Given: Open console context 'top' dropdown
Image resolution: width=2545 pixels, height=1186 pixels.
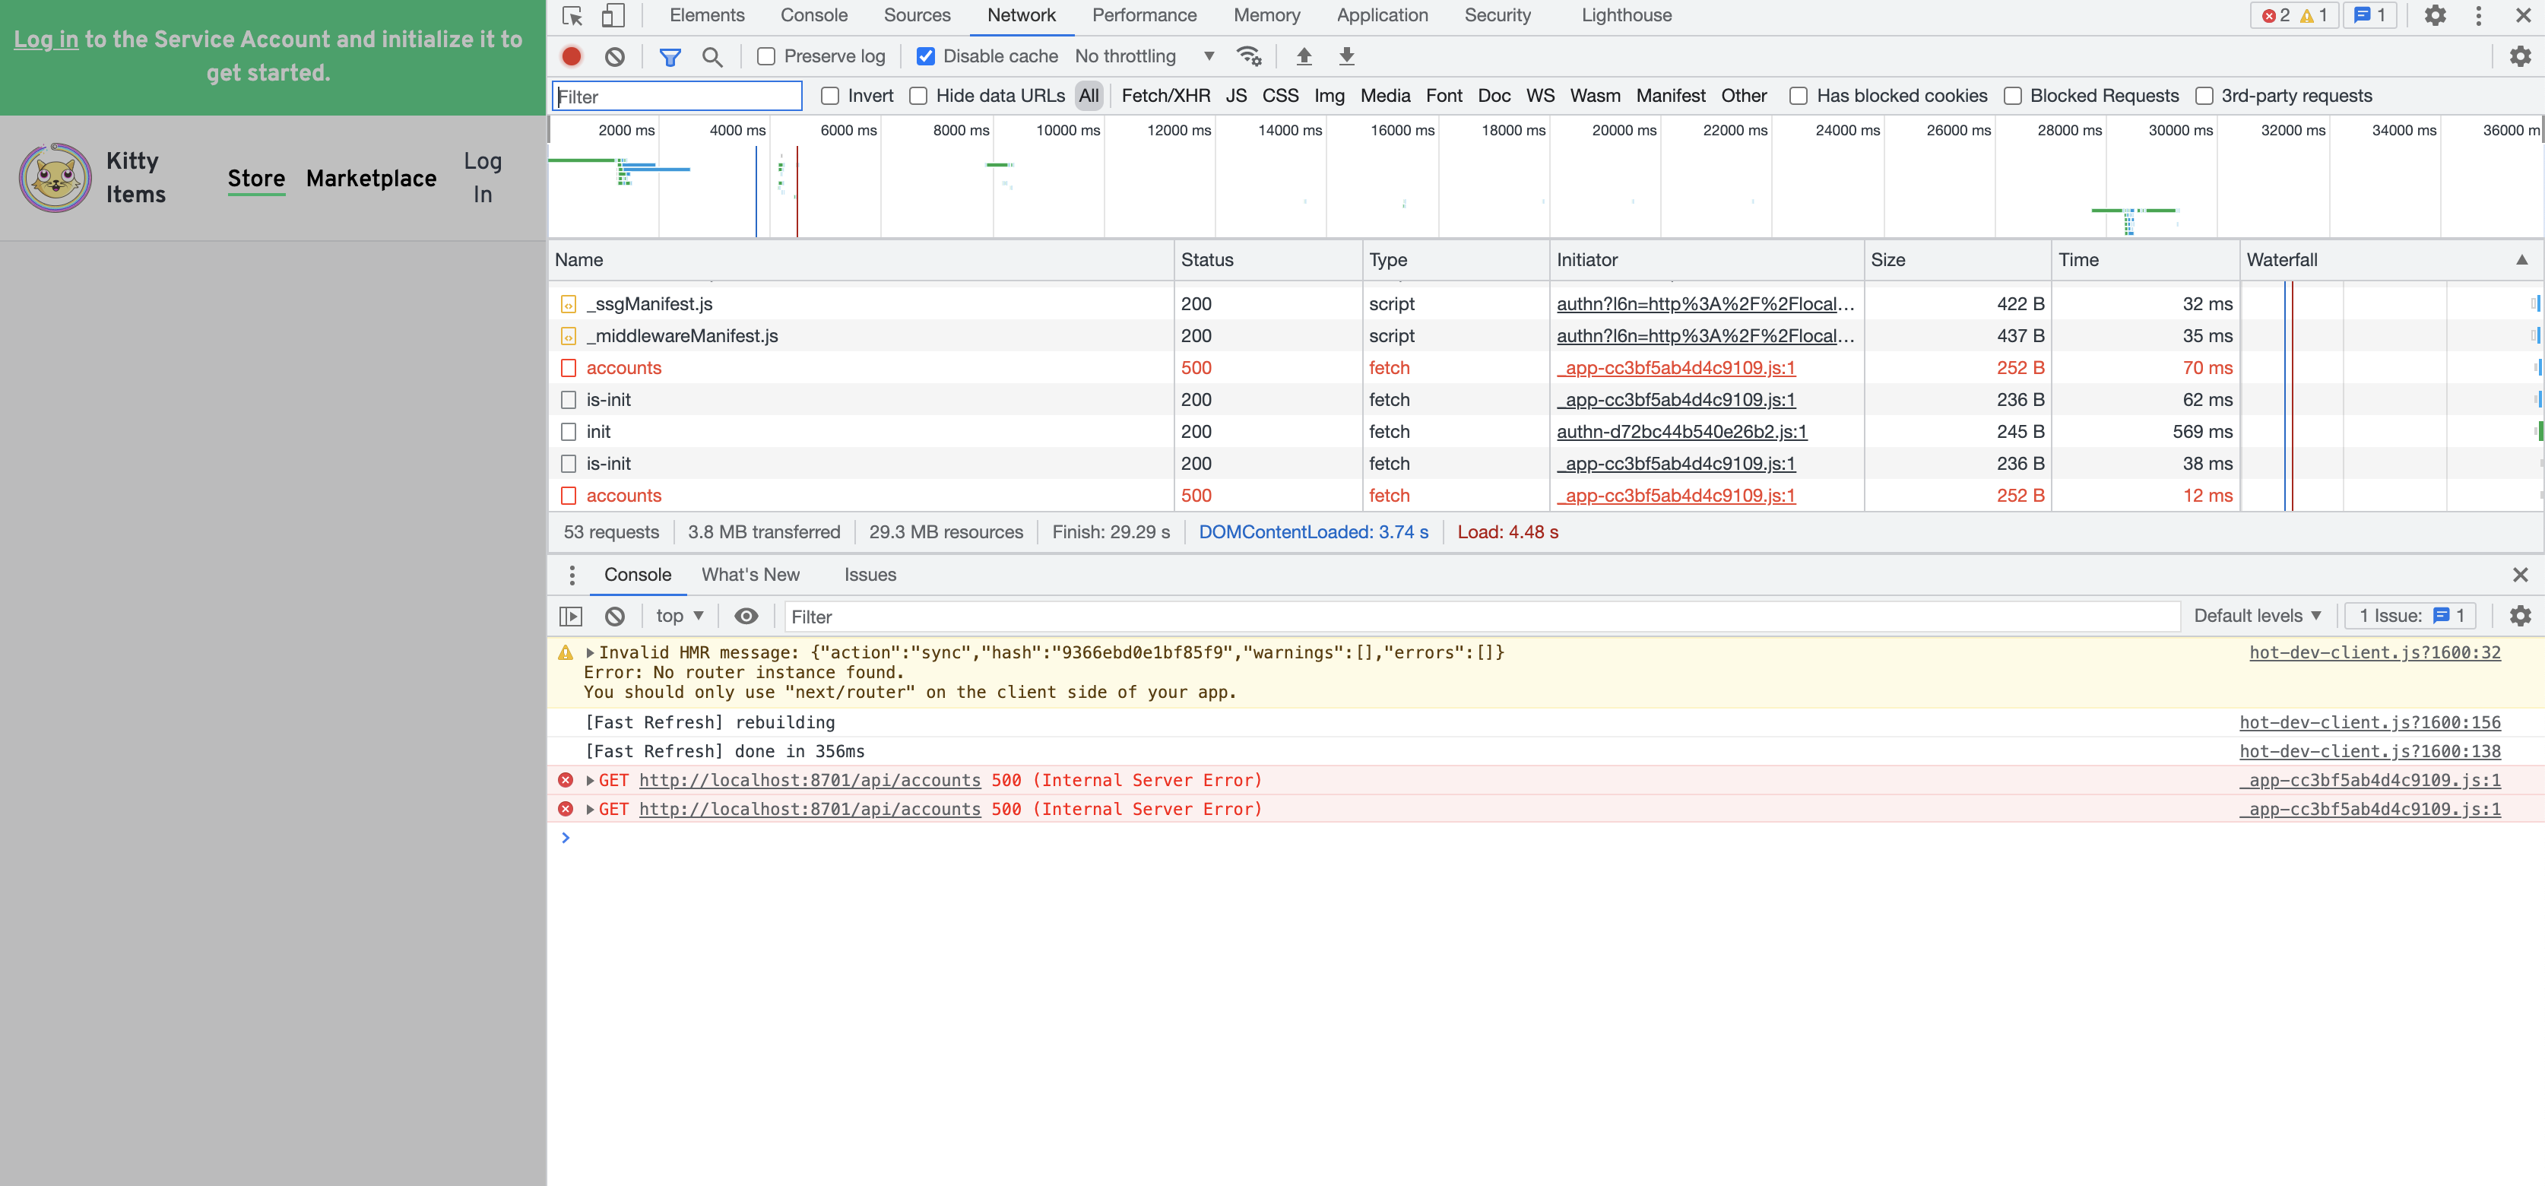Looking at the screenshot, I should pos(680,616).
